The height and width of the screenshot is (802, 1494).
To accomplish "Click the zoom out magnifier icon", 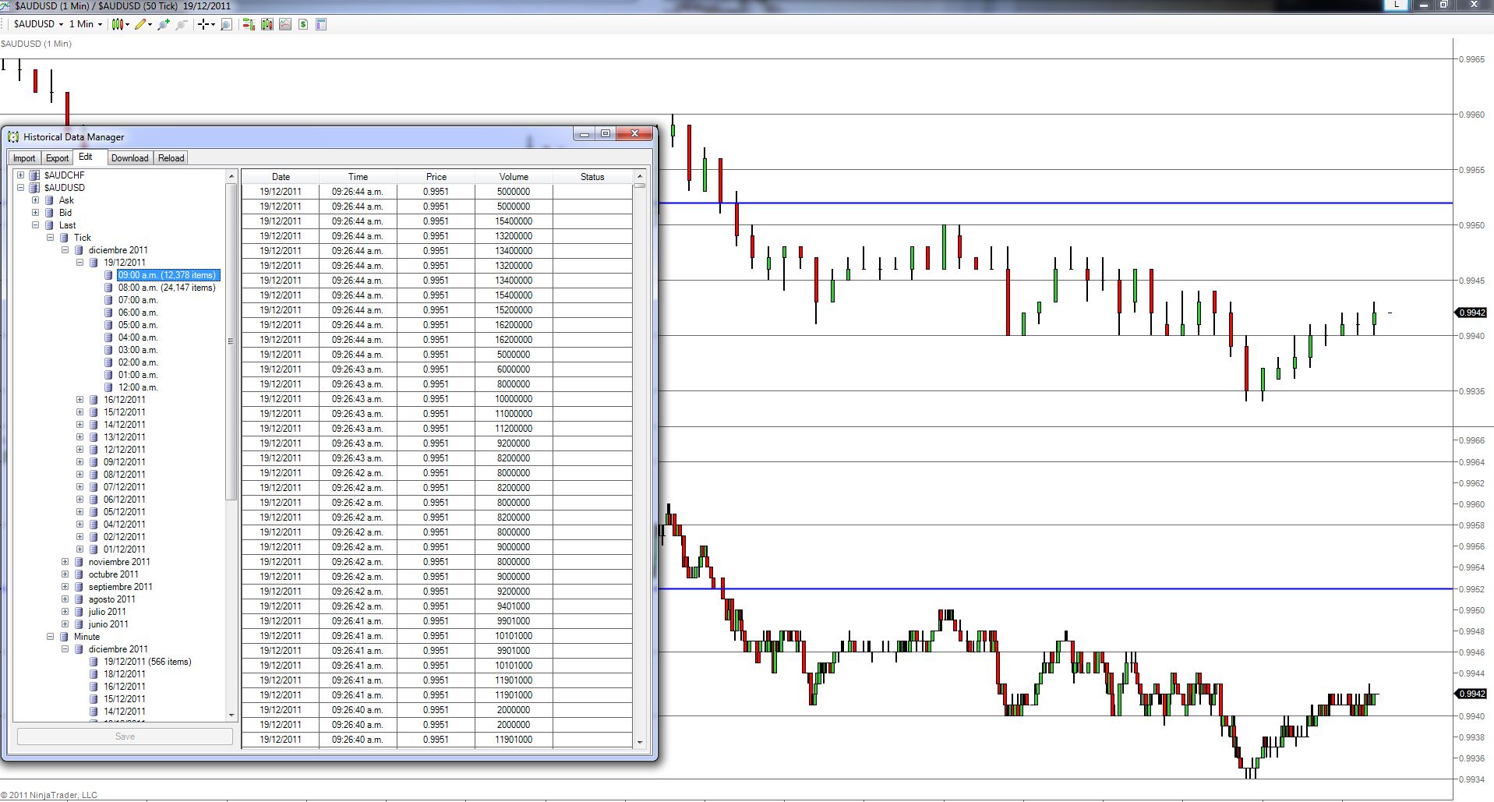I will coord(182,24).
